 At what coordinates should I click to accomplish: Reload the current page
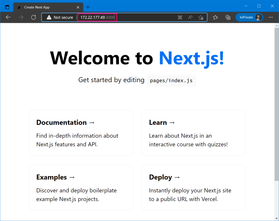pyautogui.click(x=33, y=17)
